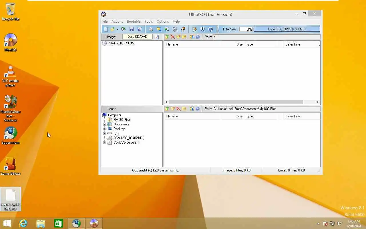Sort local file list by Type column
Screen dimensions: 366x229
point(249,116)
